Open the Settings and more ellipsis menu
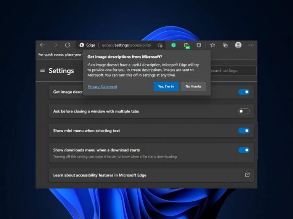 251,45
